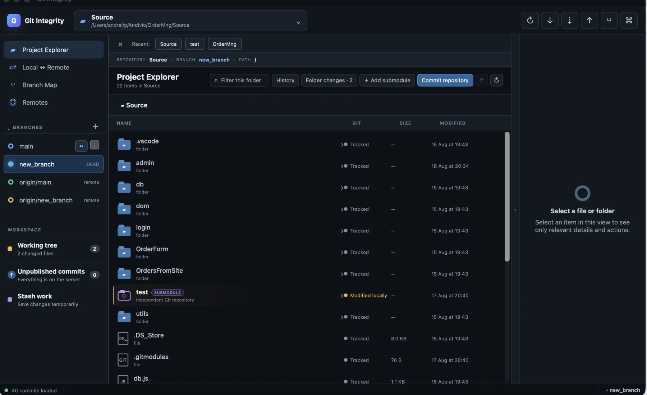
Task: Select the recent OrderMng chip
Action: point(224,44)
